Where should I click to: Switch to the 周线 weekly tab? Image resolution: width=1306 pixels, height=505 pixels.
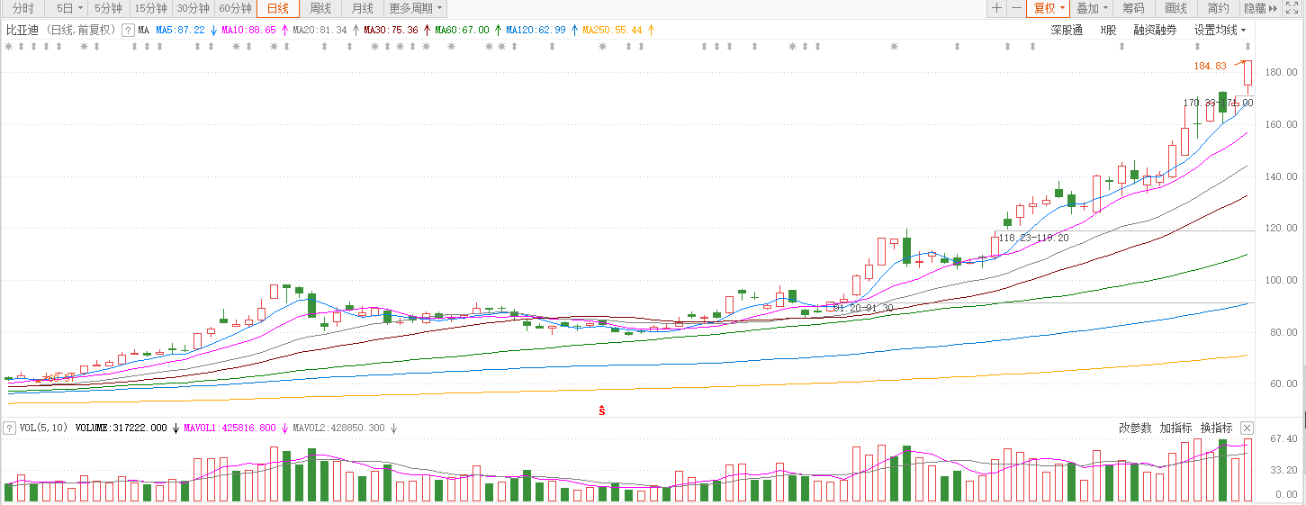(320, 8)
